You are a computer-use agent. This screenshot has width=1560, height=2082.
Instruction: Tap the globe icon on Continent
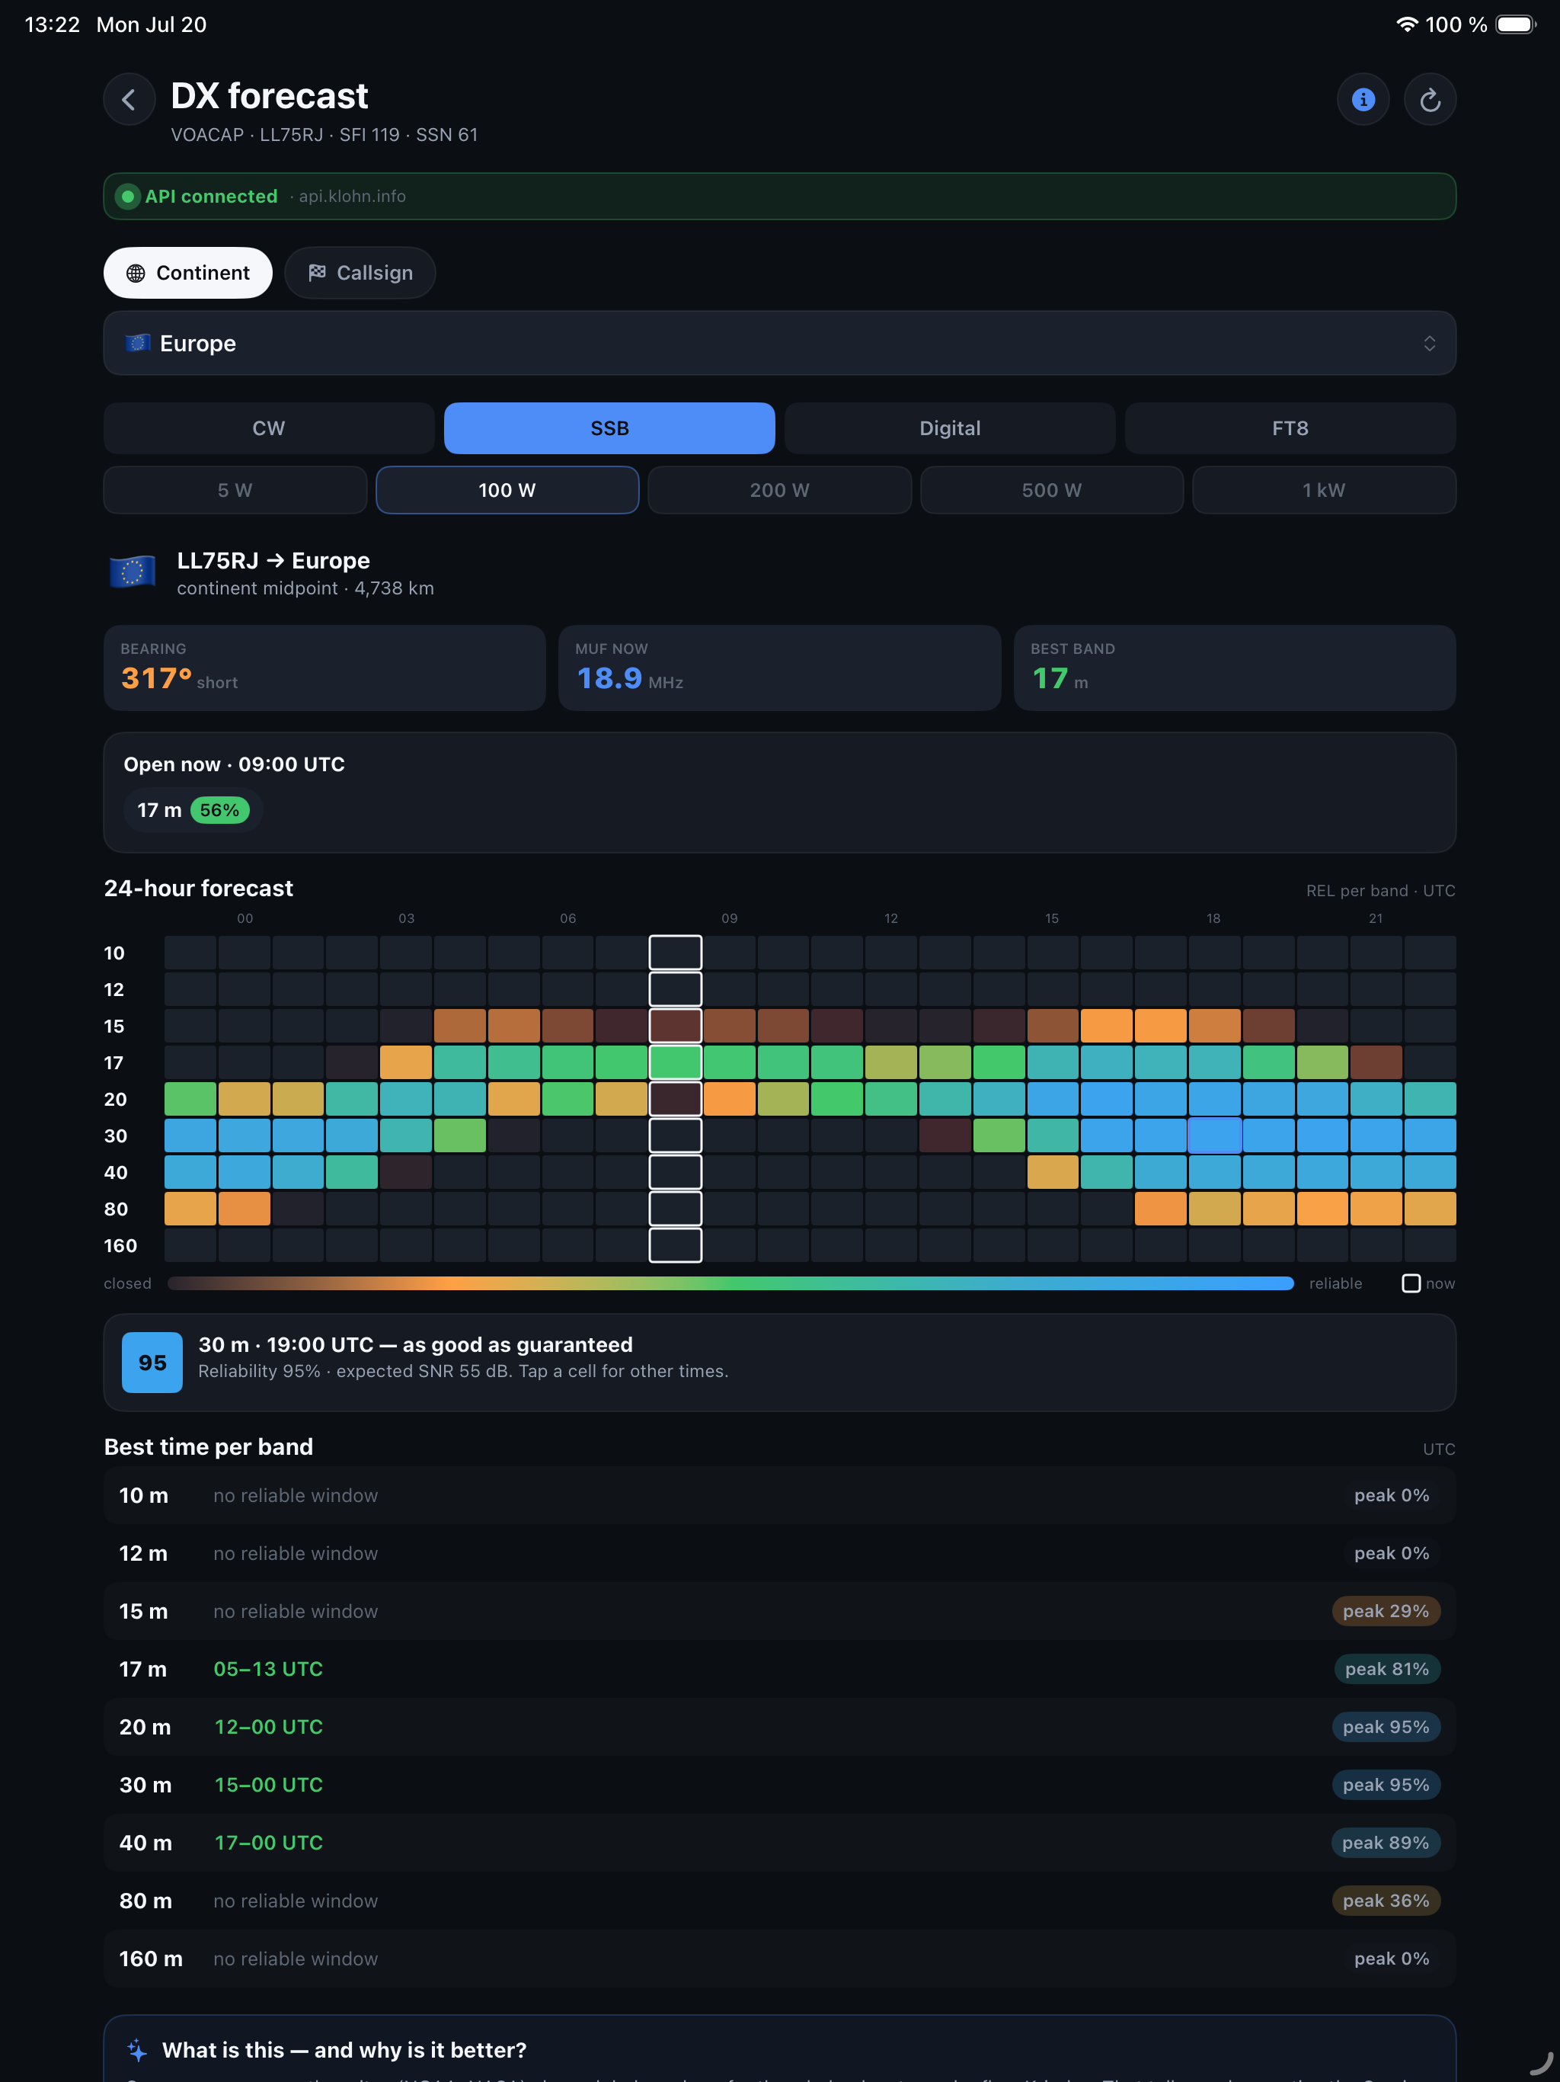pyautogui.click(x=136, y=273)
